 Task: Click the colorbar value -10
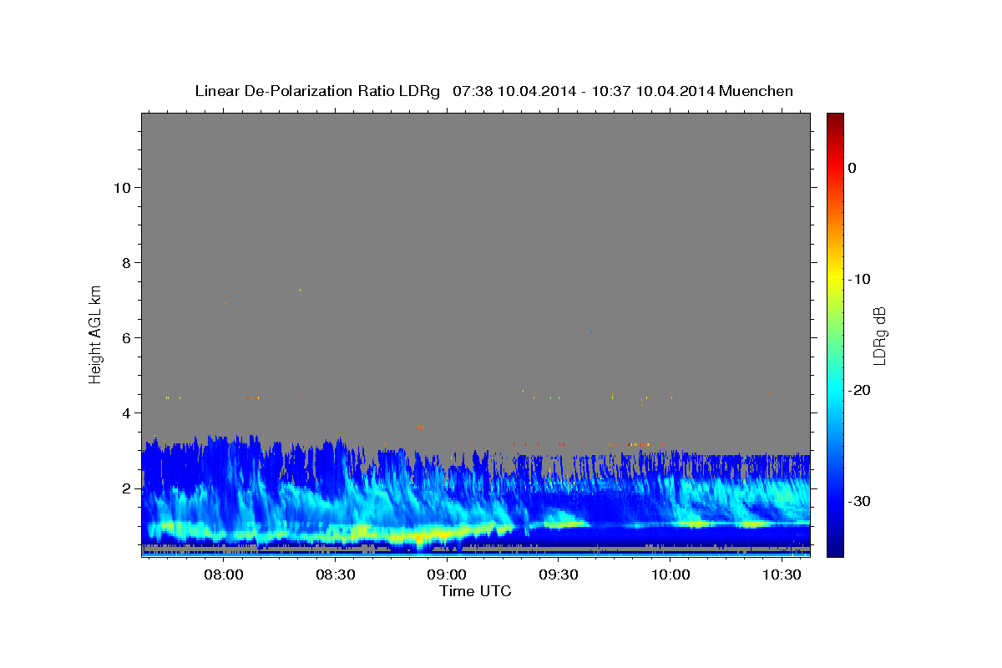860,279
